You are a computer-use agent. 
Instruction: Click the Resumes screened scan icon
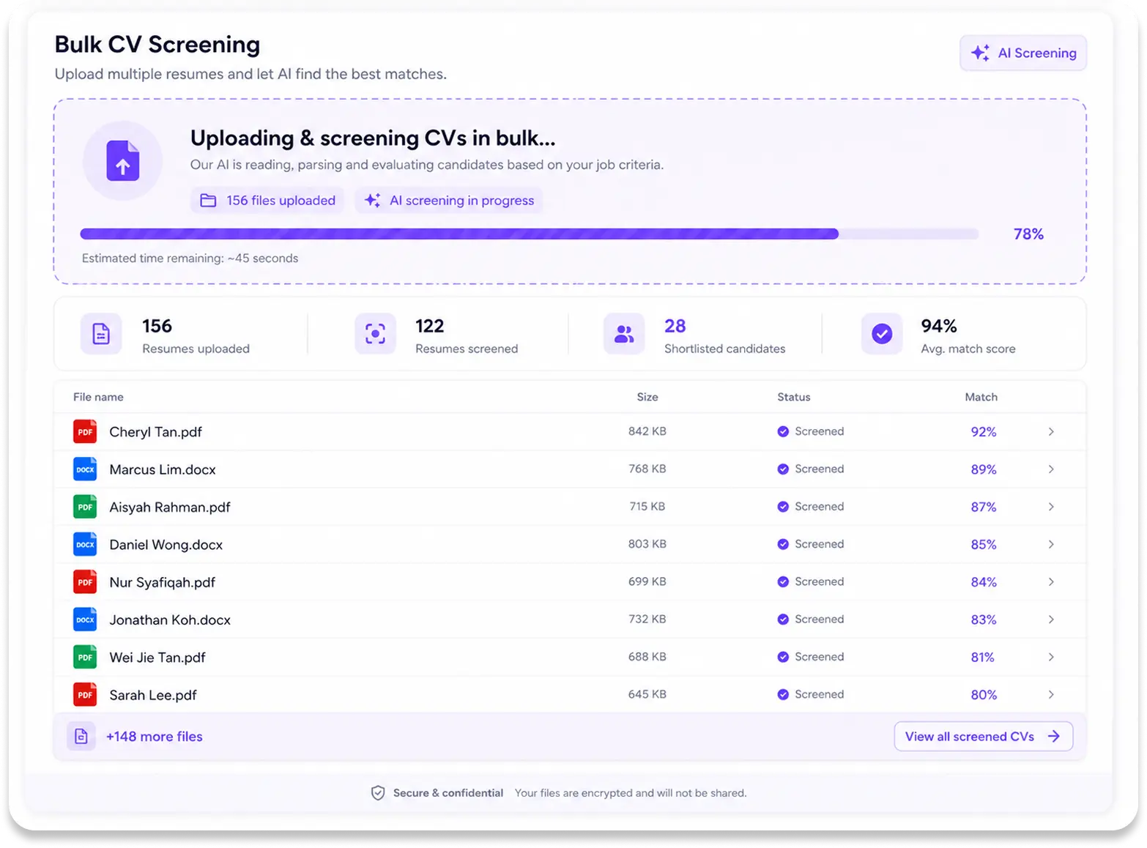(x=375, y=334)
